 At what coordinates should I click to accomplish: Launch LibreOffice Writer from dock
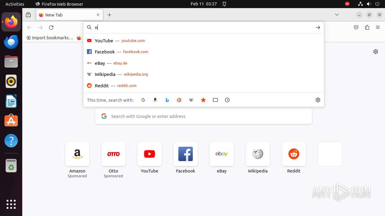[x=11, y=101]
